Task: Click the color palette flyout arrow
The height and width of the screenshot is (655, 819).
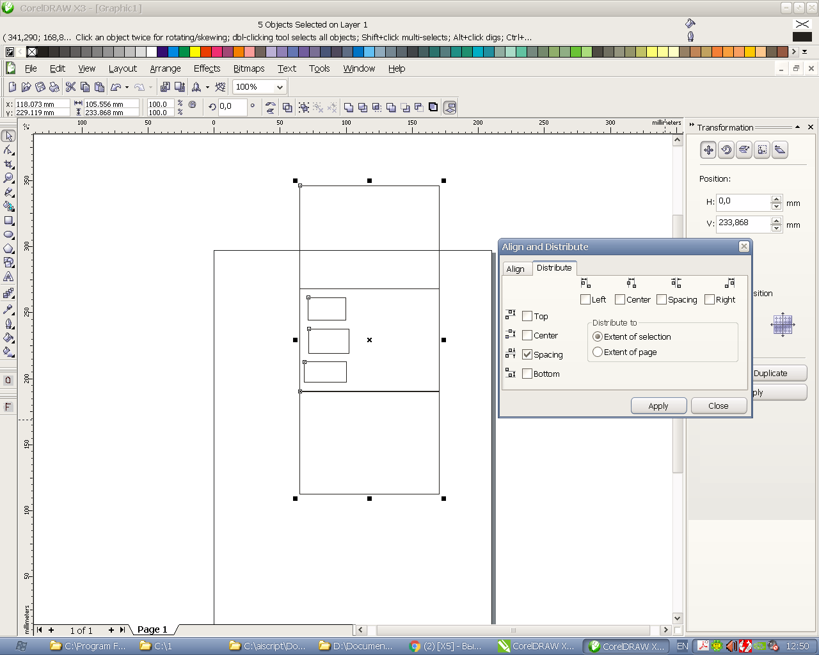Action: [804, 52]
